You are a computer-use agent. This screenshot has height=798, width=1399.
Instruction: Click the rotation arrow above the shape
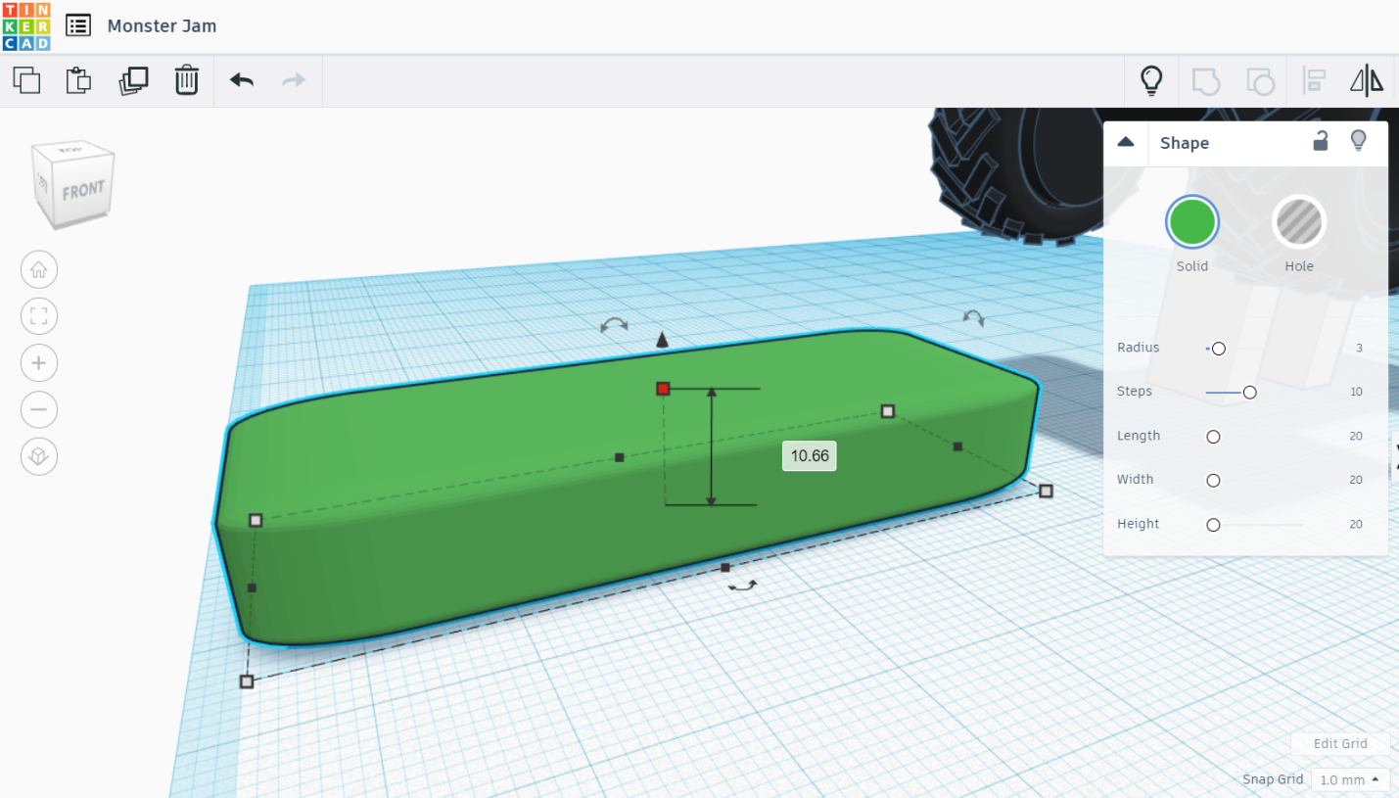614,325
